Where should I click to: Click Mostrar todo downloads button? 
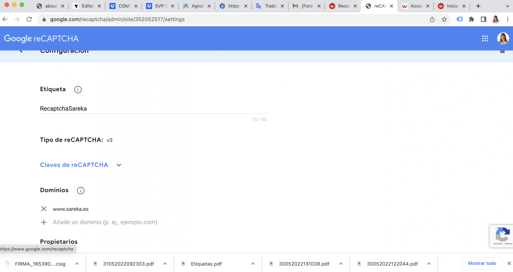(482, 263)
